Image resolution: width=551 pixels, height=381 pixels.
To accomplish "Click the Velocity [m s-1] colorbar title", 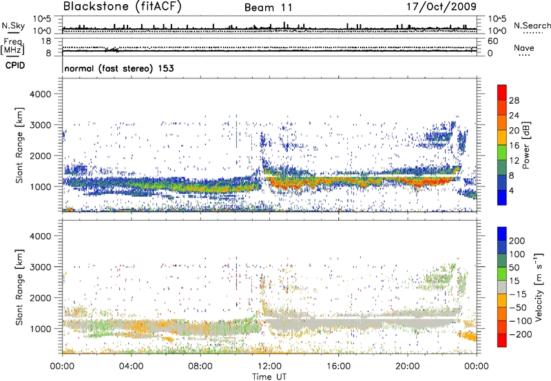I will click(x=539, y=287).
